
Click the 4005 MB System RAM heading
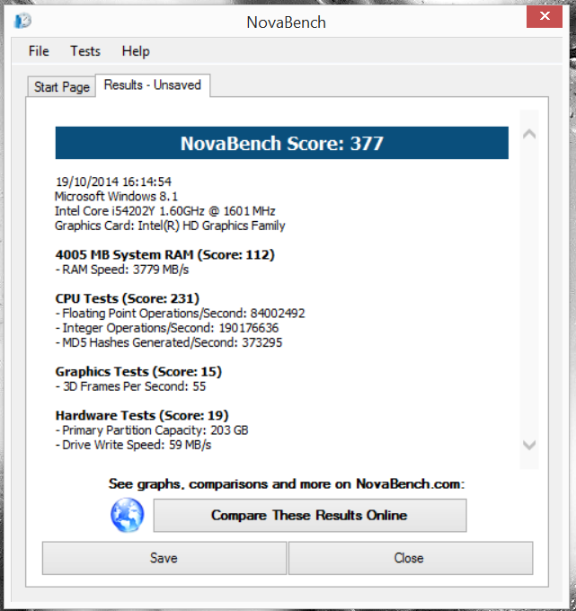[164, 255]
